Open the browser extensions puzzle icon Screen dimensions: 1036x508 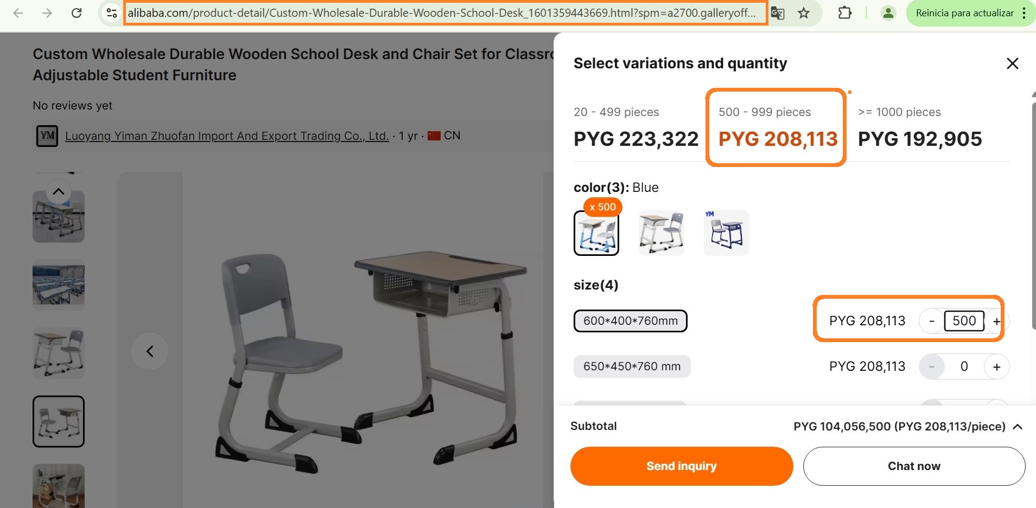click(x=844, y=13)
